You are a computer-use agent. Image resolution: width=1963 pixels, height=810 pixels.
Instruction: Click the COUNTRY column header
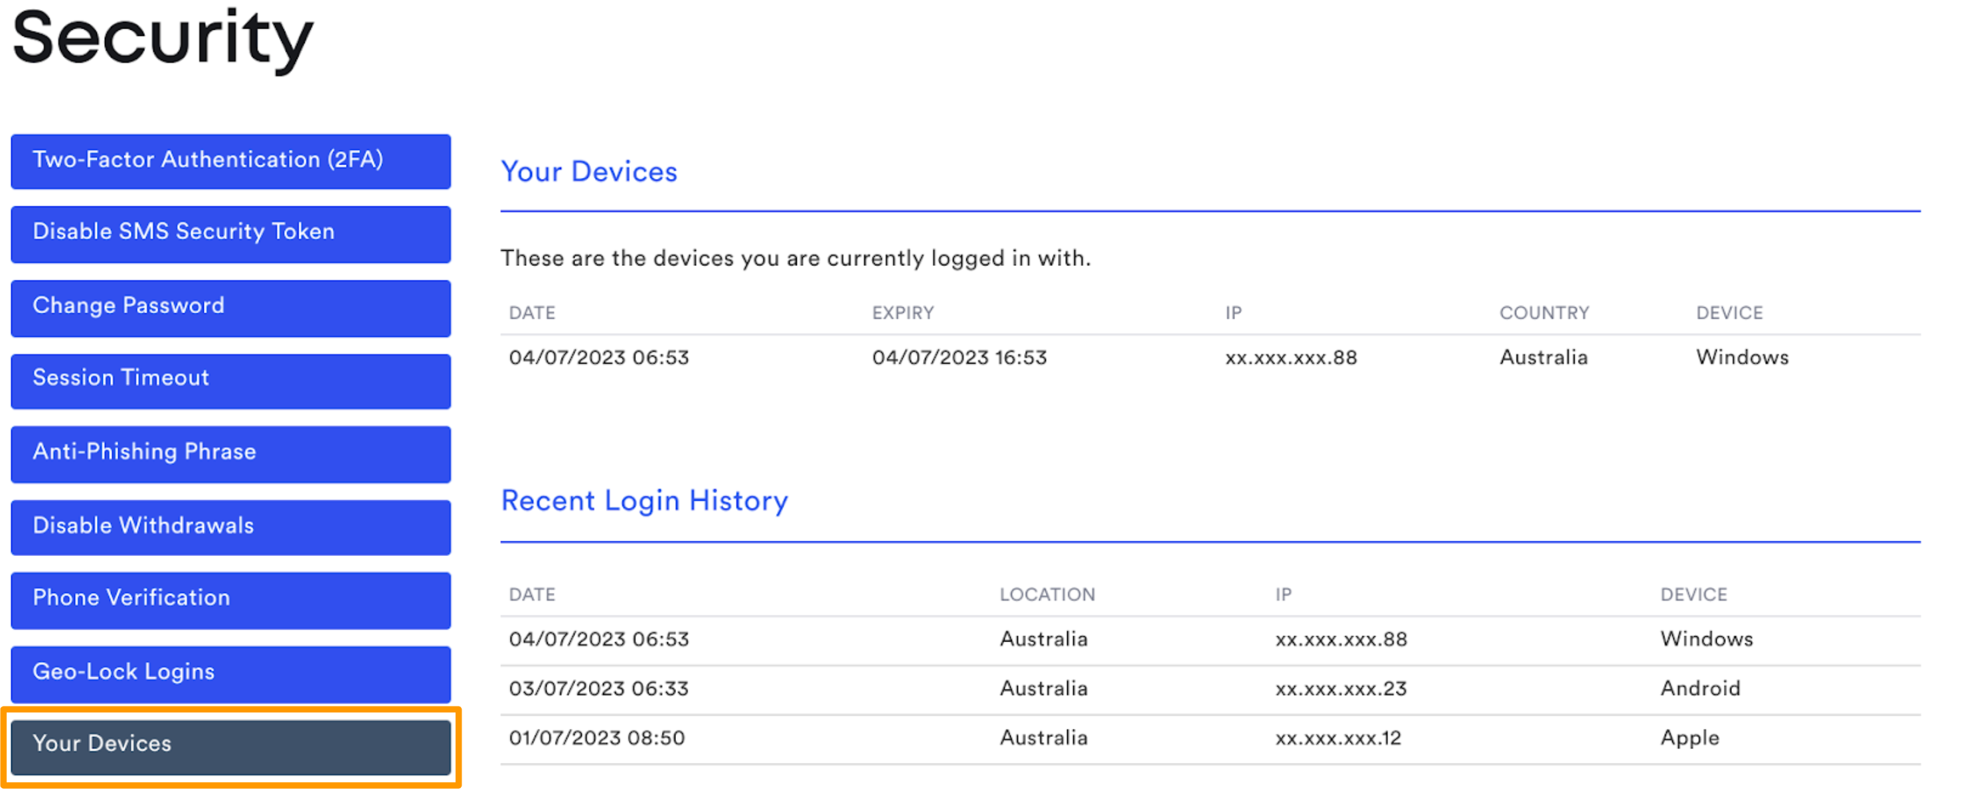1544,313
